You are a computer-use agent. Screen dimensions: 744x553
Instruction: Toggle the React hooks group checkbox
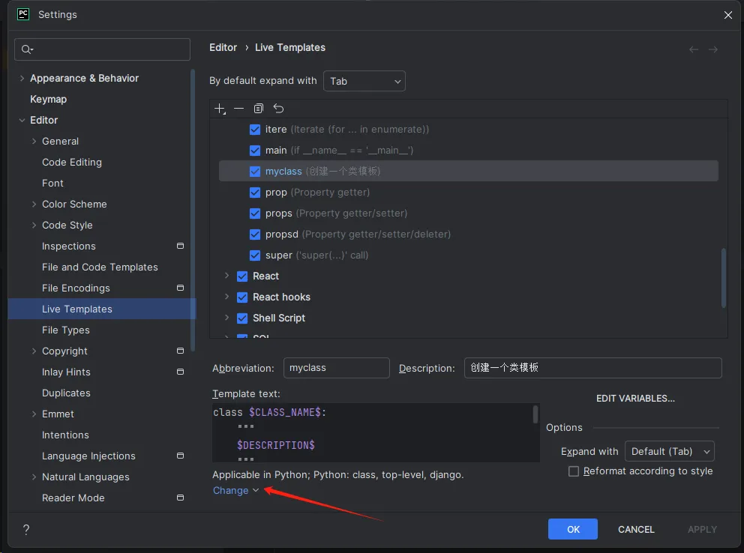pos(242,297)
